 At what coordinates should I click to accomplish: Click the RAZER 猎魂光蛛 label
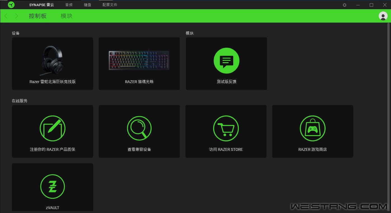[139, 82]
